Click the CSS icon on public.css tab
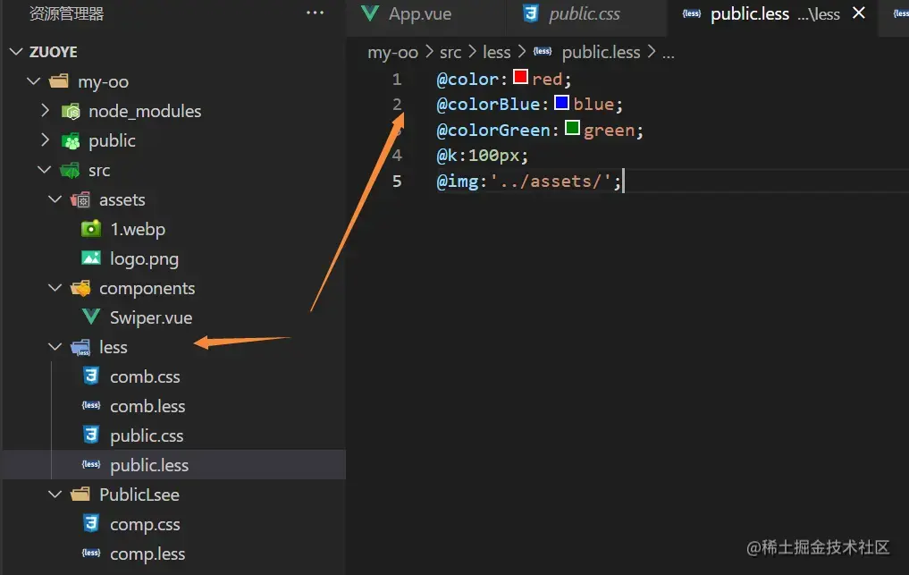909x575 pixels. (530, 13)
